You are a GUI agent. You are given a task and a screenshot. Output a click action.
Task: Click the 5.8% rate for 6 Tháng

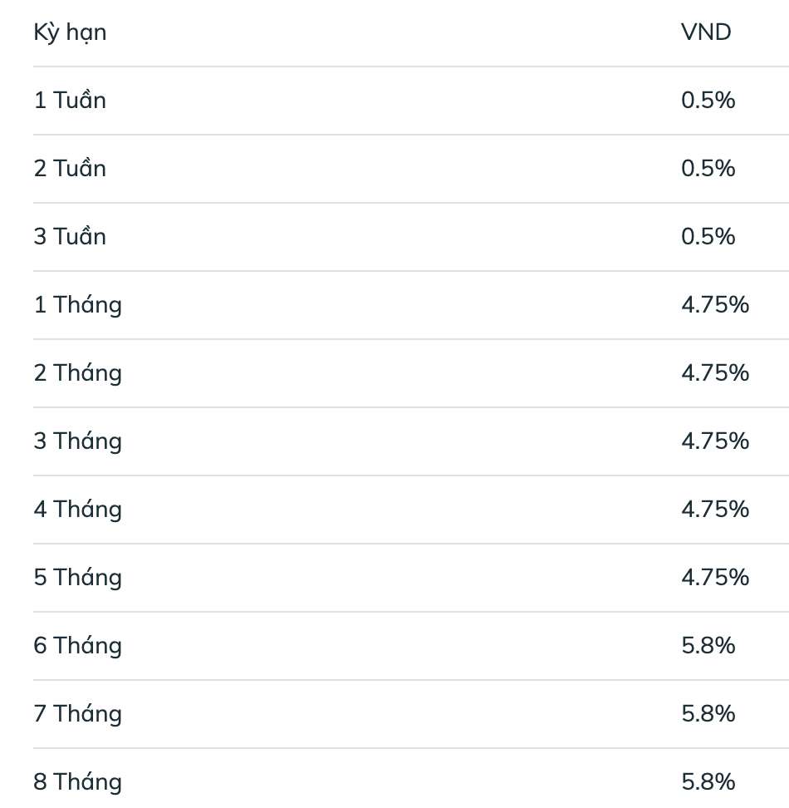pos(708,646)
